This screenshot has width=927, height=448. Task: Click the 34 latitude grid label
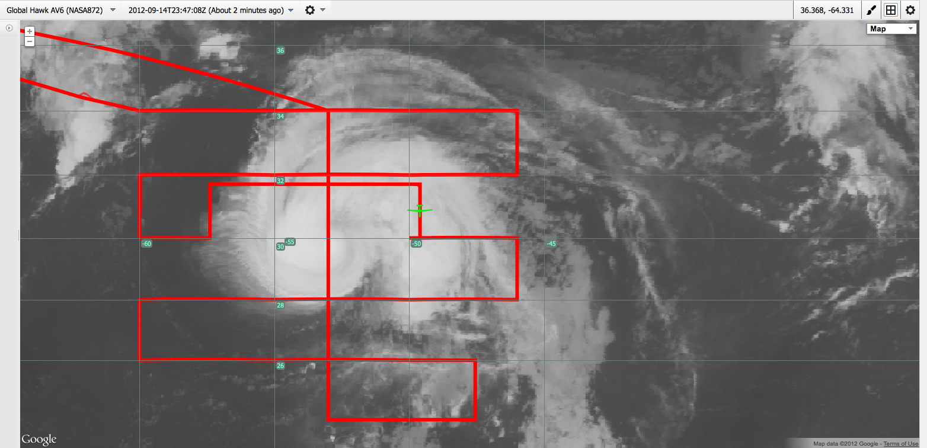coord(280,116)
